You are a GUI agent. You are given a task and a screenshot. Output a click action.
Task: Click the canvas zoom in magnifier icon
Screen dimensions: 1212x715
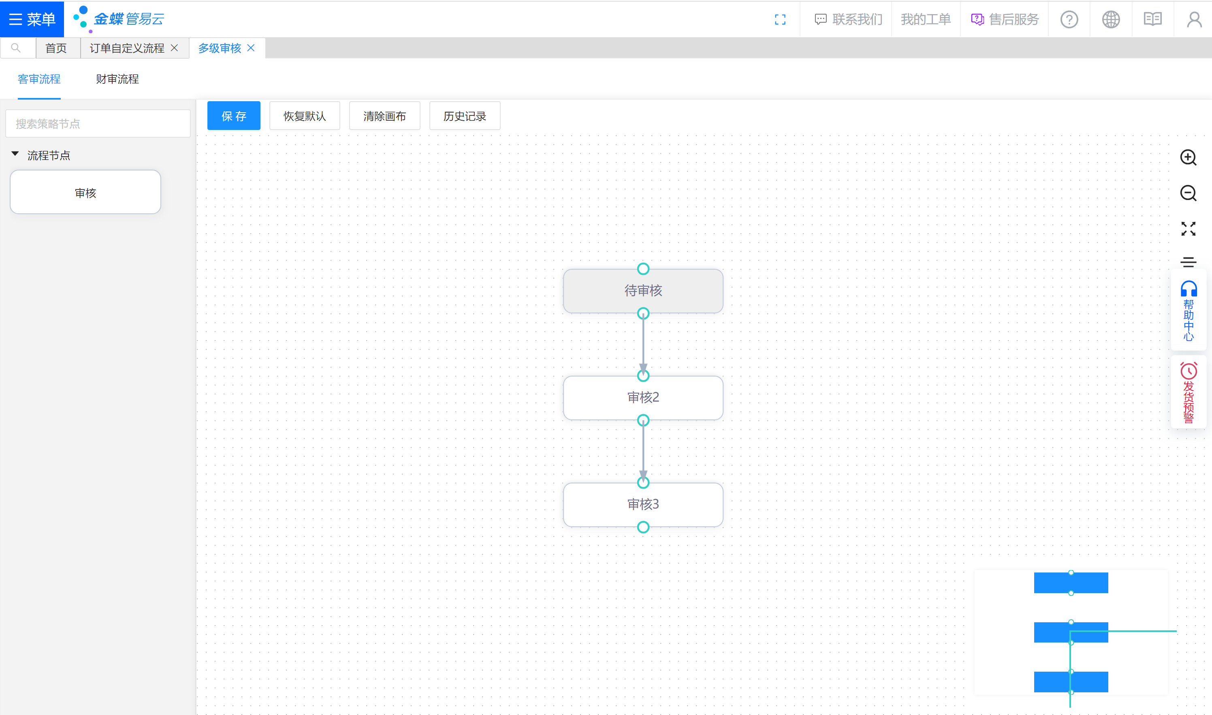[x=1188, y=157]
